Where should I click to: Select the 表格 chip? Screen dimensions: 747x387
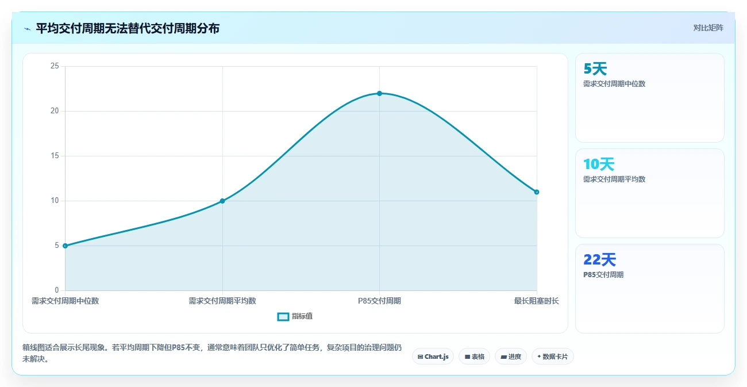[x=474, y=357]
